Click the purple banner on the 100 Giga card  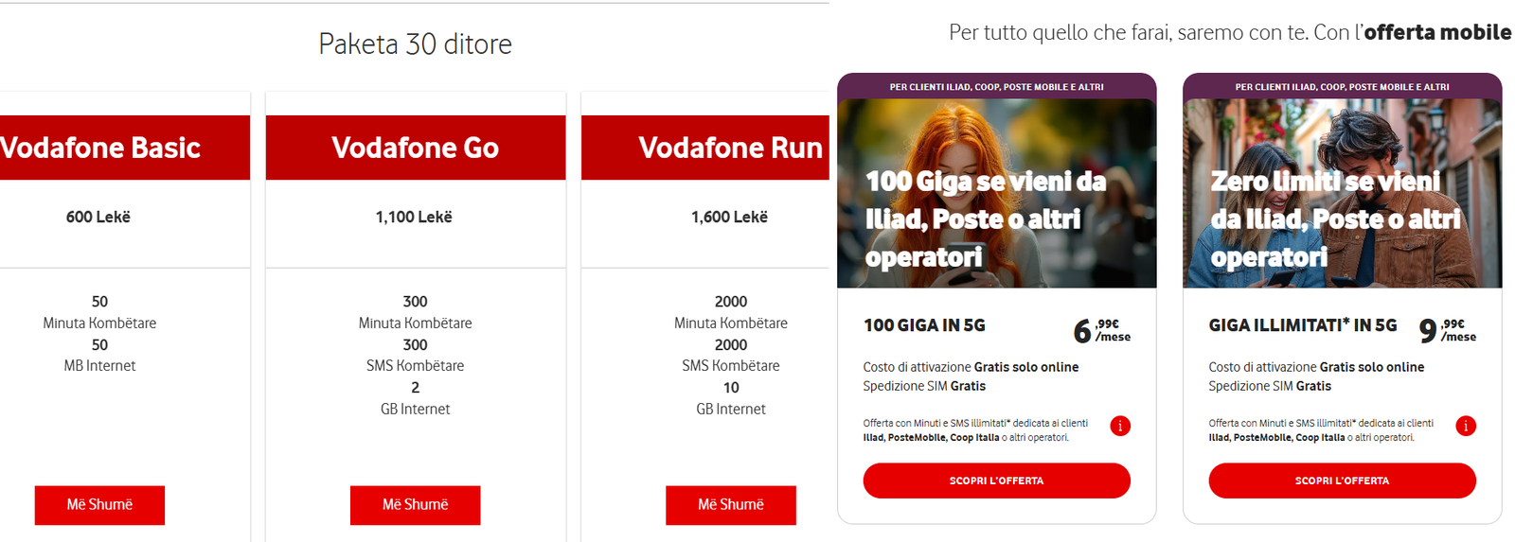tap(996, 87)
